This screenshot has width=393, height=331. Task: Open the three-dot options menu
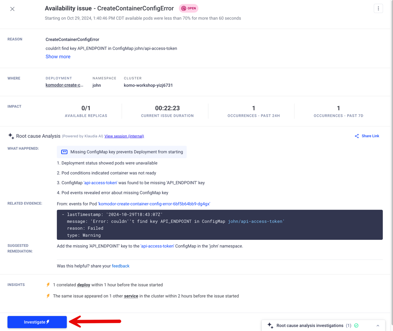coord(378,9)
